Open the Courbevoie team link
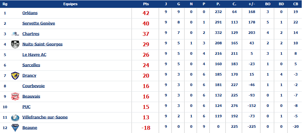This screenshot has height=133, width=302. coord(33,86)
